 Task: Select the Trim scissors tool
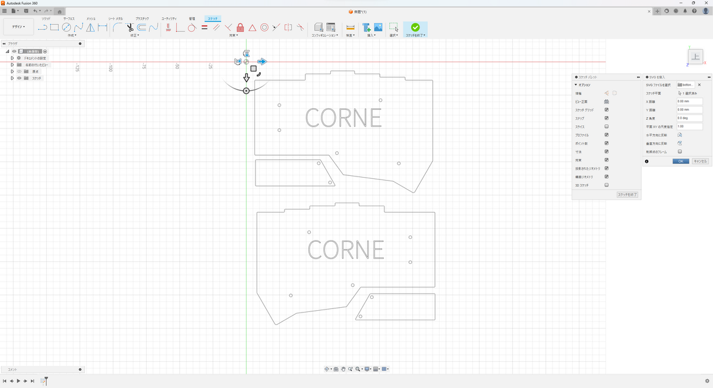[130, 27]
